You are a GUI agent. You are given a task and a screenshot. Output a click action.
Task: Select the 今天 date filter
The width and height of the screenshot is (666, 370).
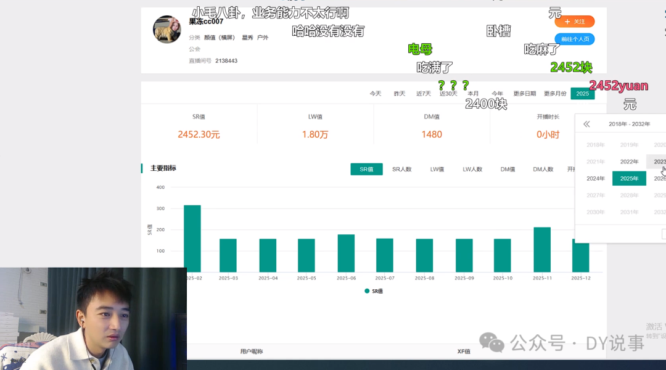376,94
